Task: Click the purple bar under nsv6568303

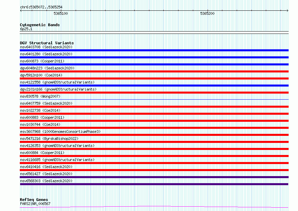Action: 154,184
